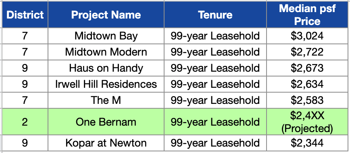Select the $2,722 price cell
The image size is (350, 153).
coord(307,52)
